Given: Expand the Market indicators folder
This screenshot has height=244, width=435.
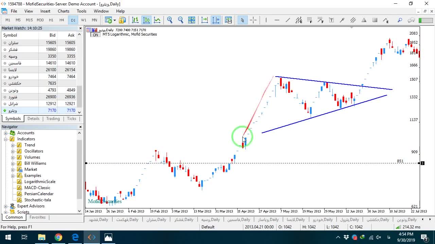Looking at the screenshot, I should (x=13, y=169).
